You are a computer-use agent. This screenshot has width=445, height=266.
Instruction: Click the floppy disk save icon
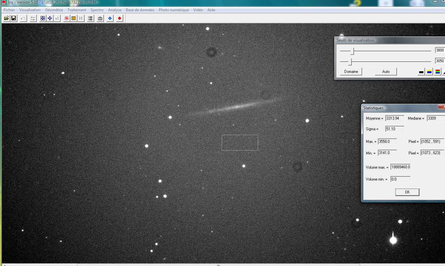14,18
